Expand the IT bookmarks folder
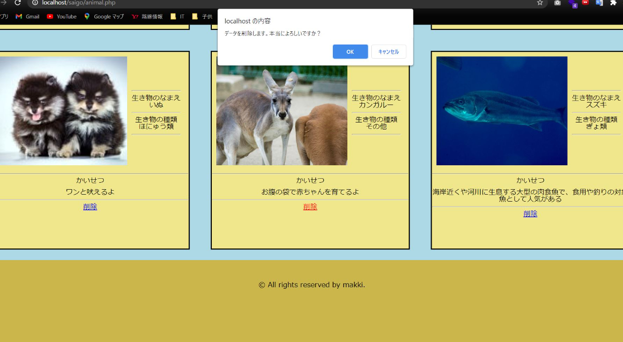The image size is (623, 342). click(x=177, y=16)
